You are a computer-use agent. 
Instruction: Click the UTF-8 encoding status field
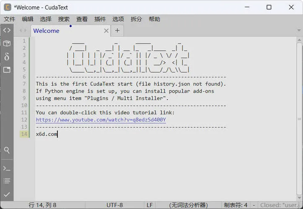pos(114,205)
